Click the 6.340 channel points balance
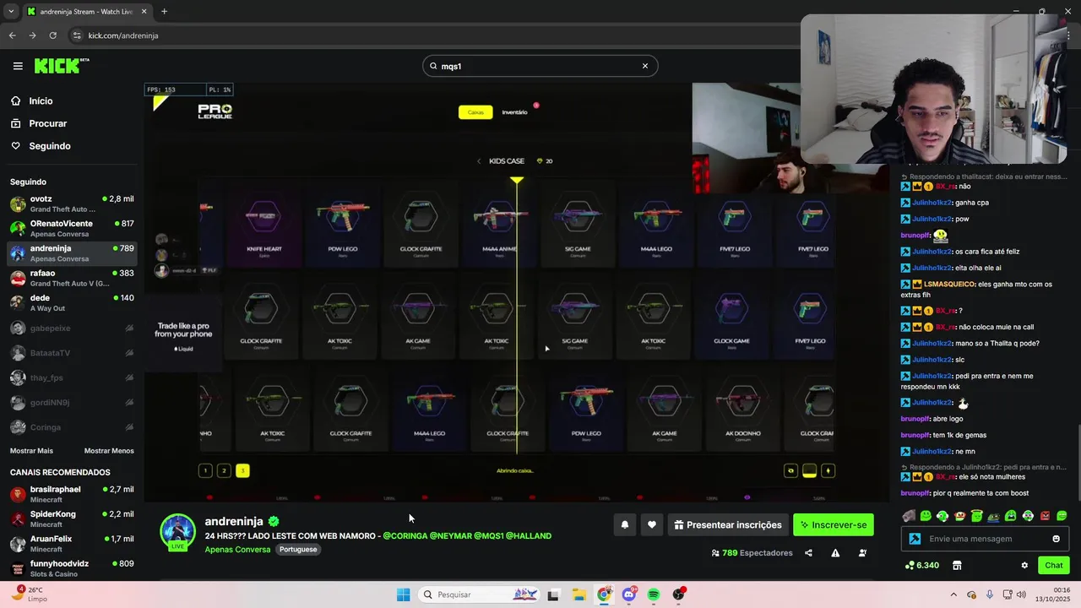Screen dimensions: 1081x608 921,565
